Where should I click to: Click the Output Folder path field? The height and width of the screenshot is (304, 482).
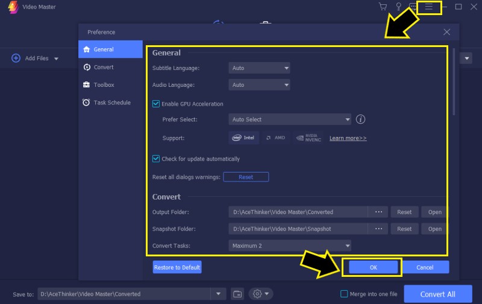298,212
